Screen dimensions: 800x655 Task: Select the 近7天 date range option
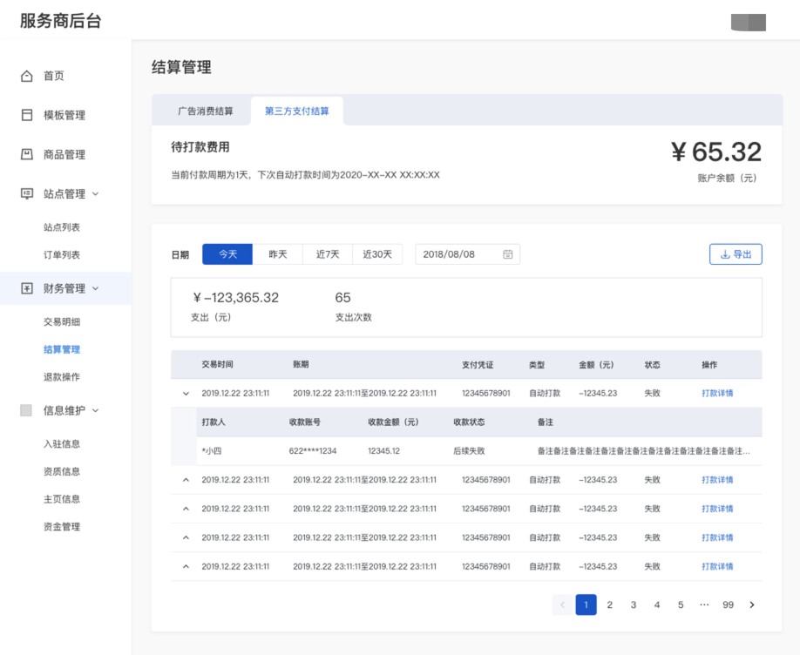(x=328, y=254)
